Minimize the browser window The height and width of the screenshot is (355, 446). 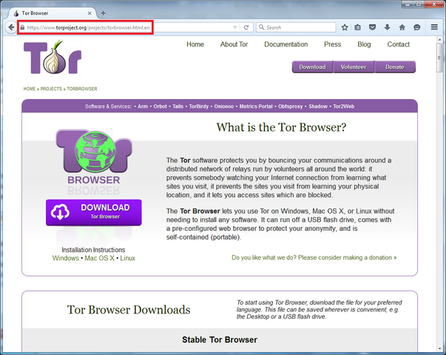[x=408, y=4]
